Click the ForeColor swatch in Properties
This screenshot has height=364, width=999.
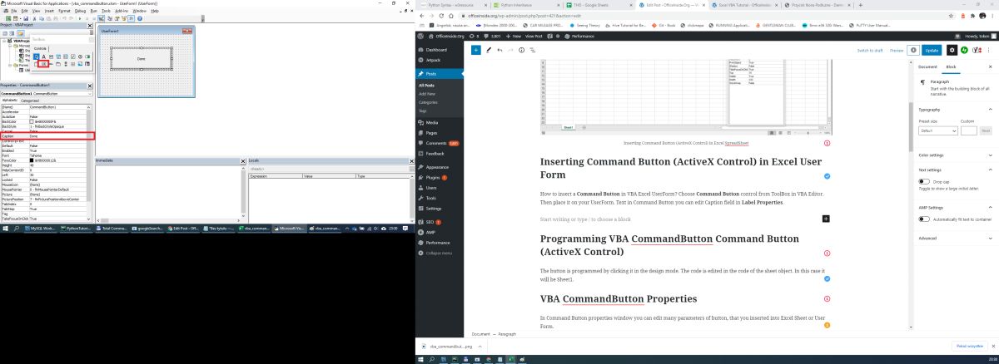tap(32, 159)
